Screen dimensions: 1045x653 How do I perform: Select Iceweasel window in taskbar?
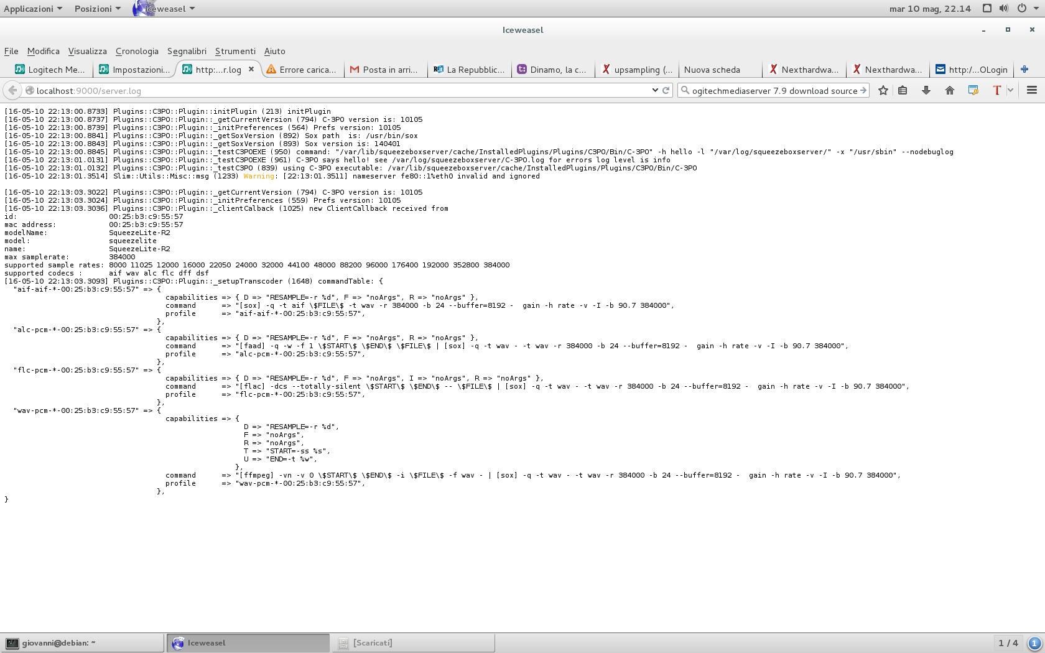(x=248, y=643)
